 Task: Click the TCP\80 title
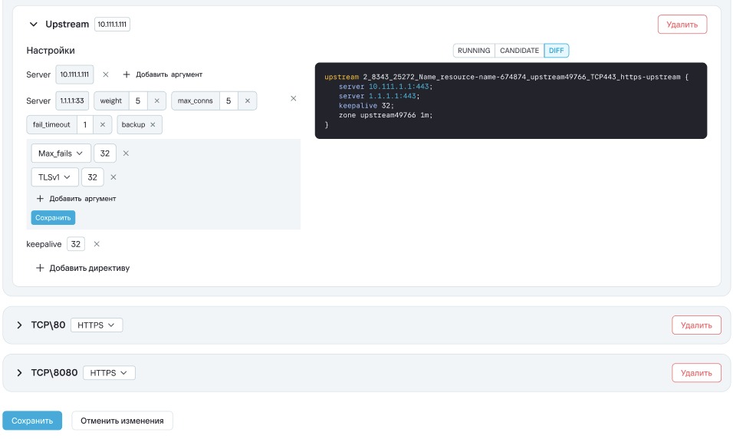click(x=48, y=325)
